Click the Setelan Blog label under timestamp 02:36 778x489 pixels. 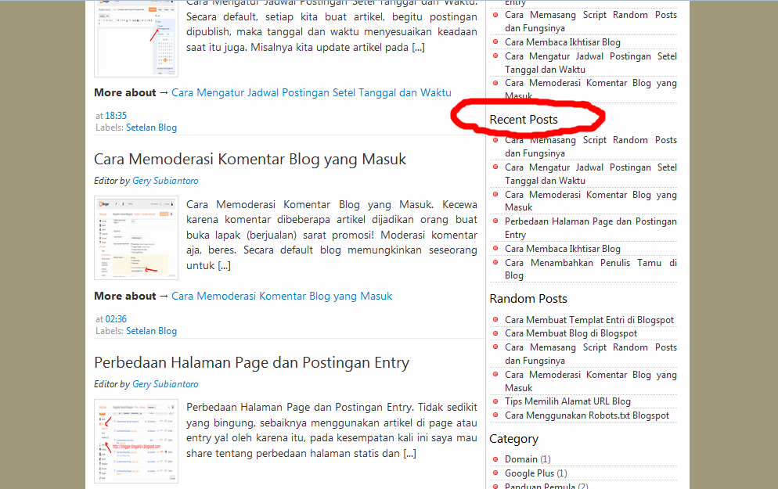pyautogui.click(x=151, y=331)
